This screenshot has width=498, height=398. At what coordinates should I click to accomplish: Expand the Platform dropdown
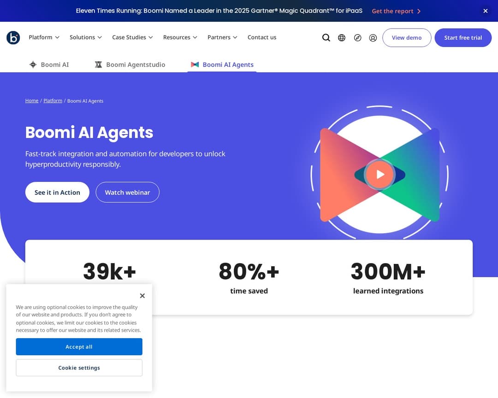(43, 37)
